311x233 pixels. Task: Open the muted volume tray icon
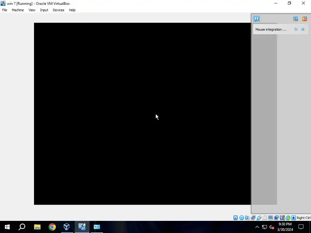pos(272,227)
